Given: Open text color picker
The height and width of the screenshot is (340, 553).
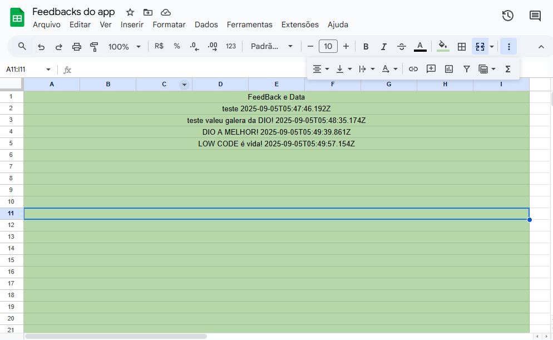Looking at the screenshot, I should click(419, 47).
